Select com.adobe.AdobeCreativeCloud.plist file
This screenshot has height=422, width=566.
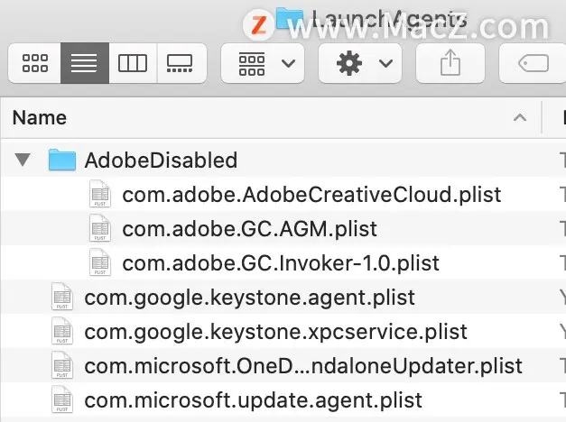[x=311, y=195]
